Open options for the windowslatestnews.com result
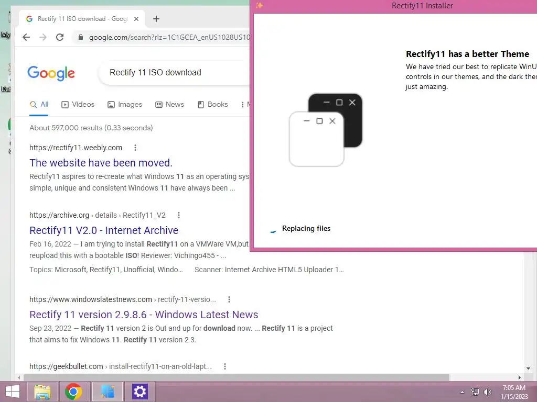The image size is (537, 402). click(x=229, y=299)
